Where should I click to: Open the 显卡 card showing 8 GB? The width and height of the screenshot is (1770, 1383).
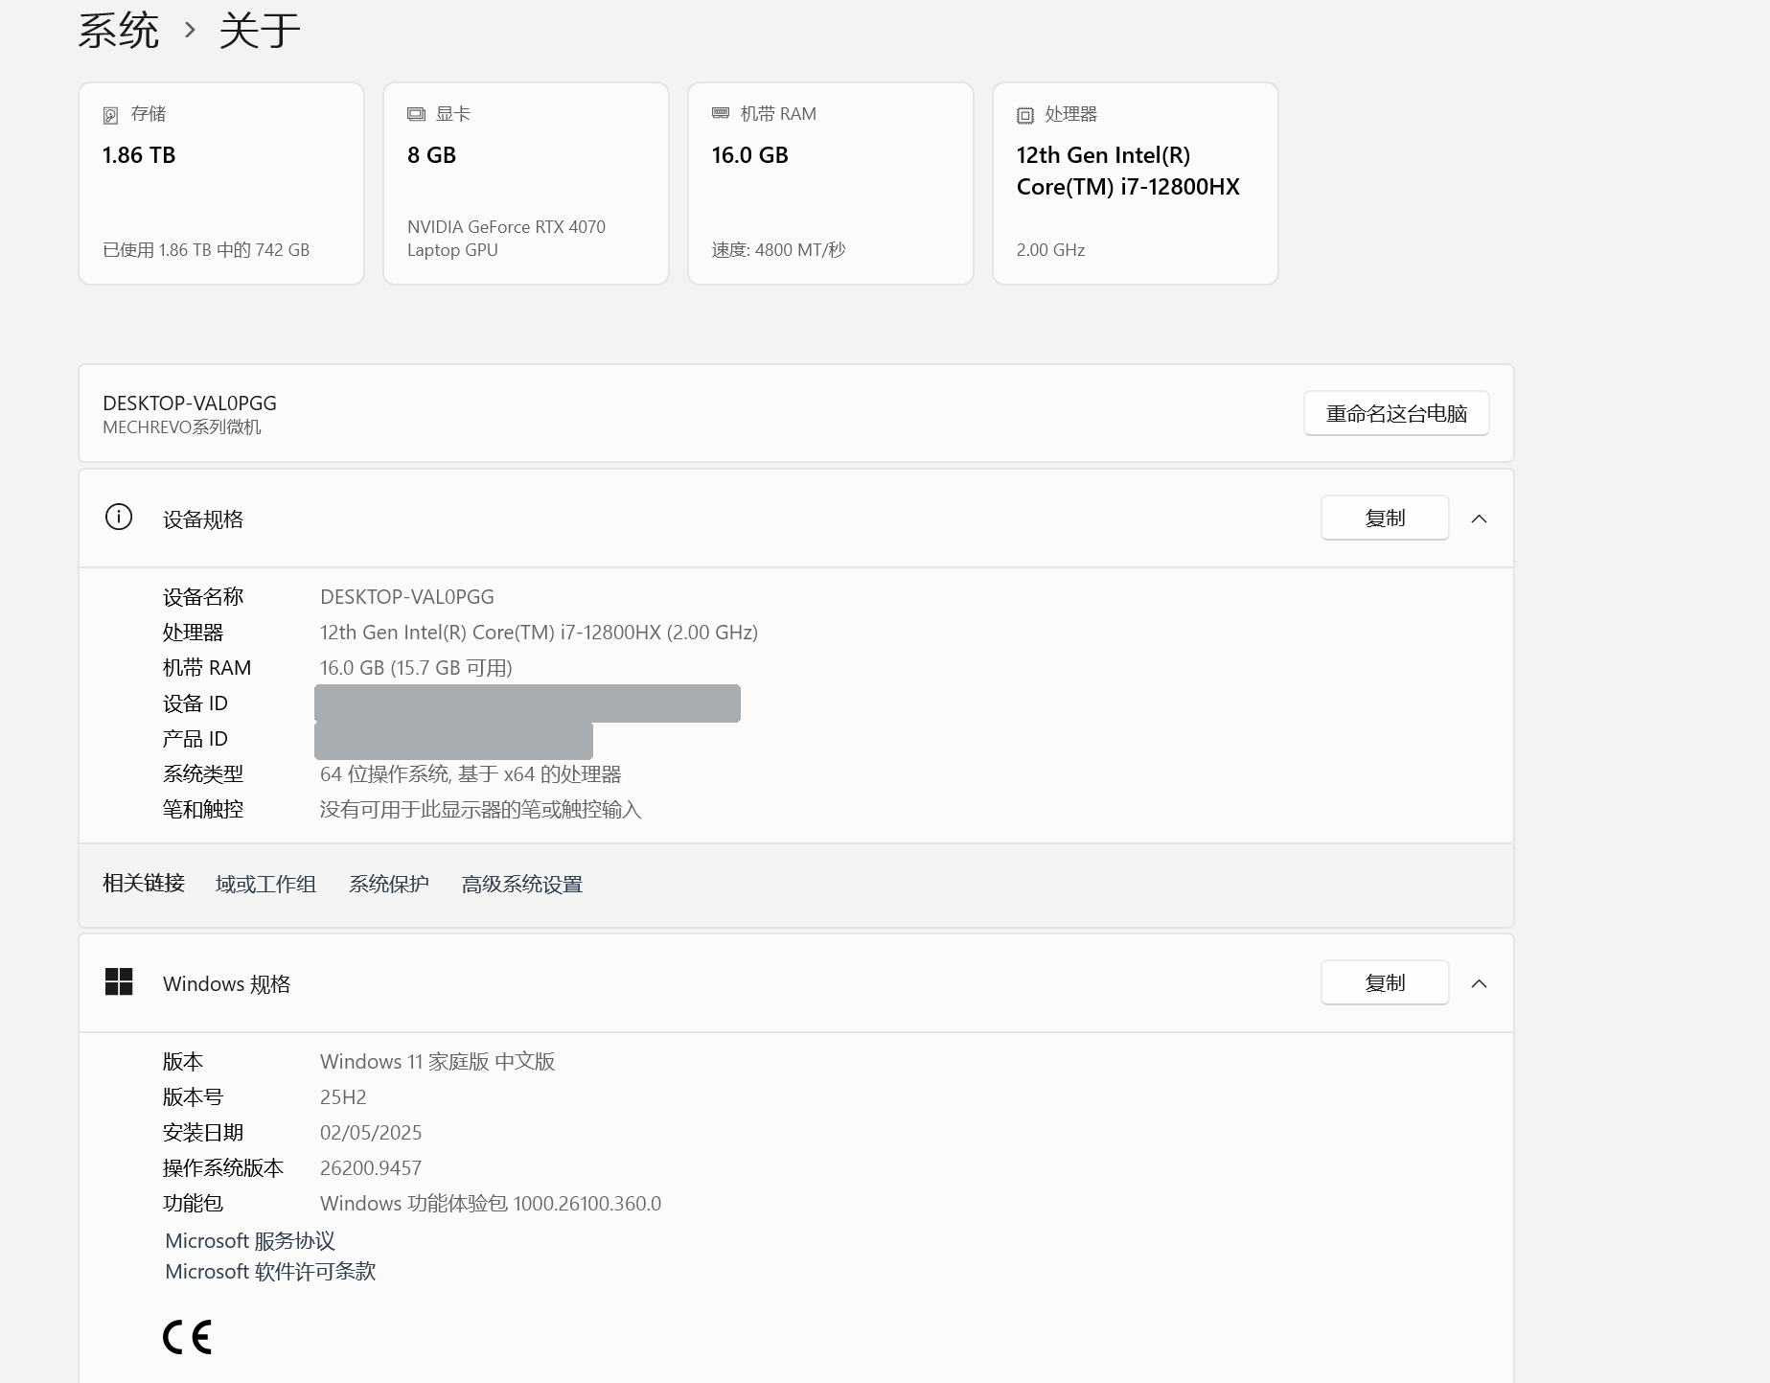tap(526, 183)
